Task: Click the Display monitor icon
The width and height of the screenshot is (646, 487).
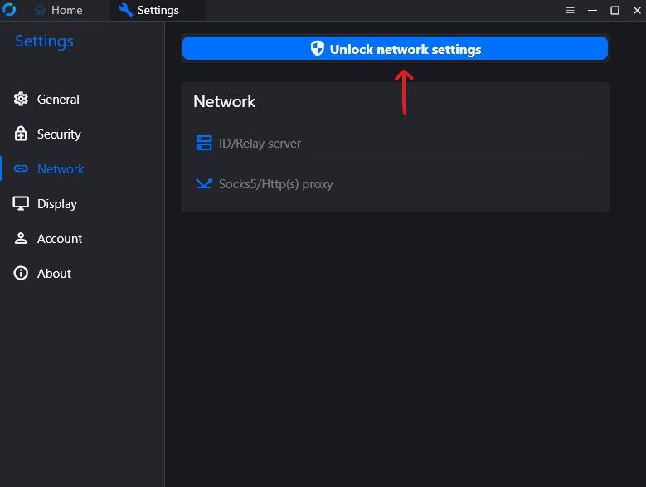Action: (21, 204)
